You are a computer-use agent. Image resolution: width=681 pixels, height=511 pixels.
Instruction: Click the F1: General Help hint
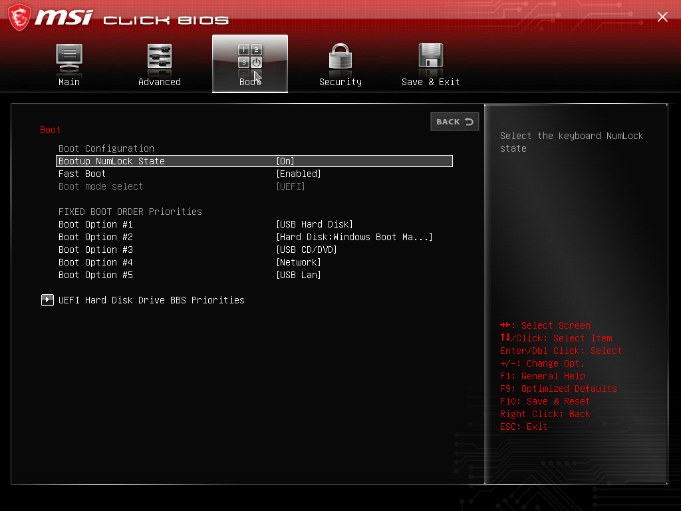543,376
